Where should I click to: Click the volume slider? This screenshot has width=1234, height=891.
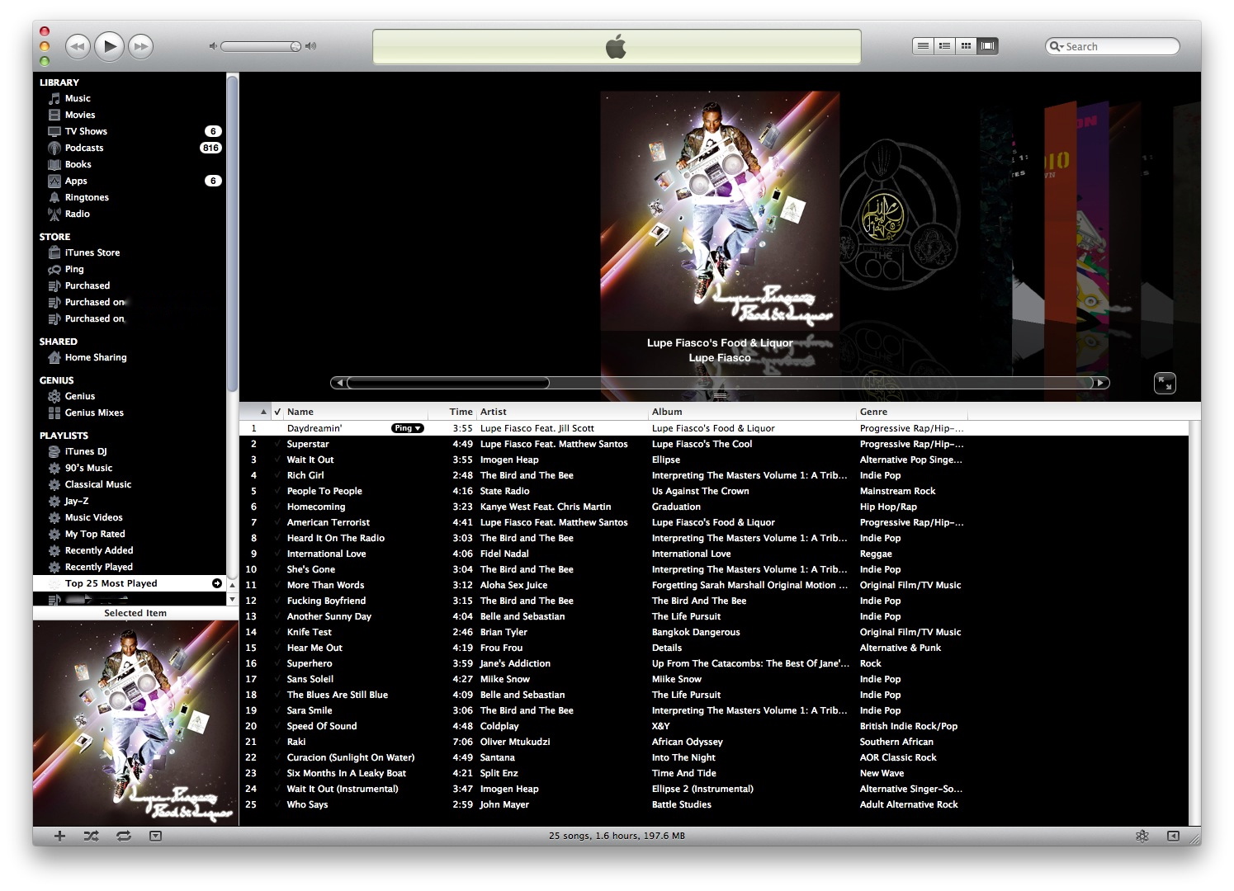[261, 46]
